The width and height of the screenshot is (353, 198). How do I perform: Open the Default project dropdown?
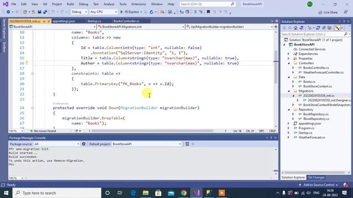147,144
